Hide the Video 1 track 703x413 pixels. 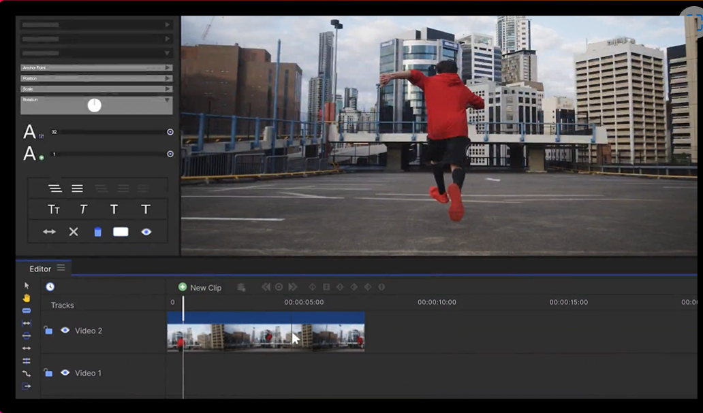pos(65,373)
